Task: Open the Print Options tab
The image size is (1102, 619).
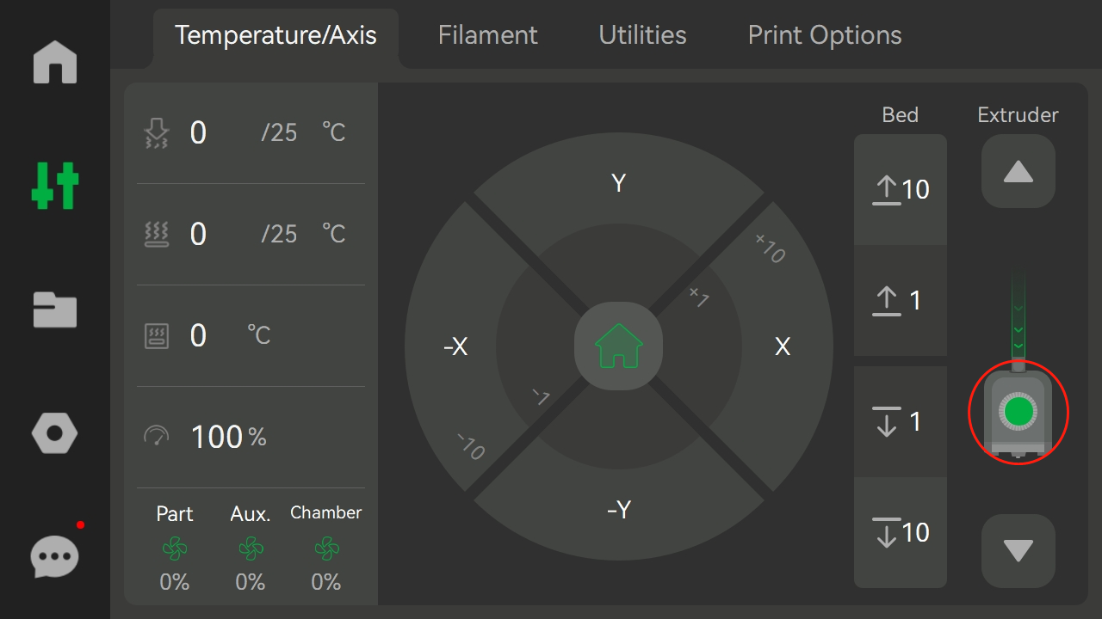Action: [825, 35]
